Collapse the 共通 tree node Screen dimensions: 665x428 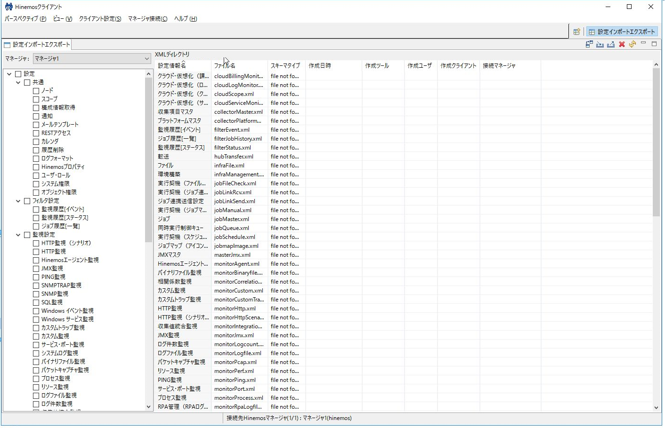click(18, 82)
